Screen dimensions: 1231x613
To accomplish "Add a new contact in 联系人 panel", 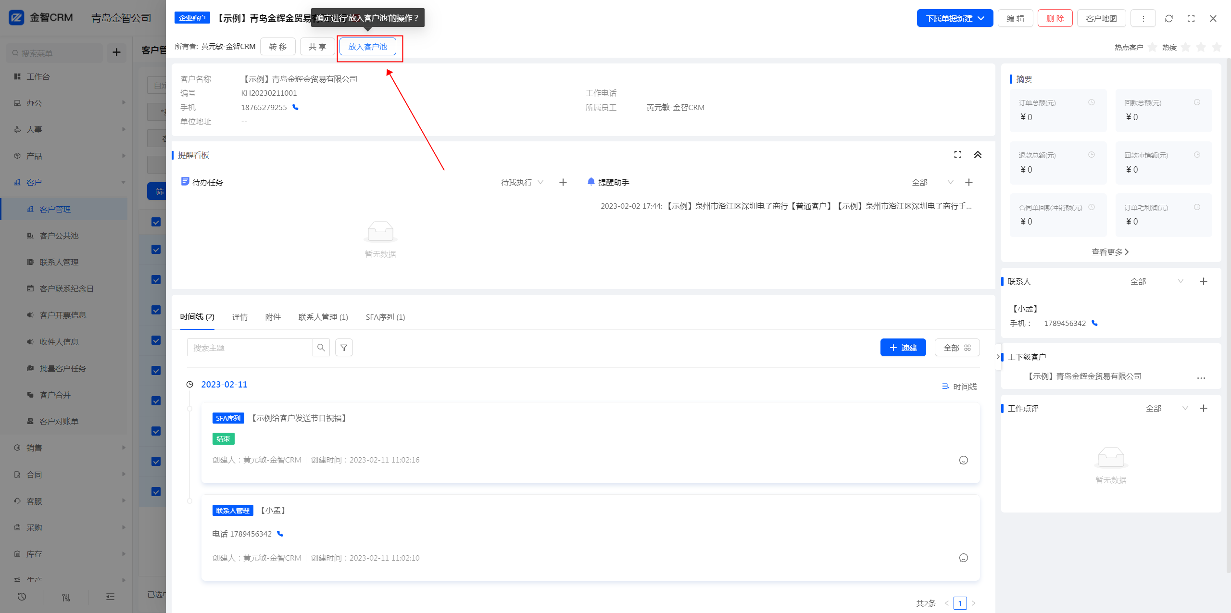I will (1204, 281).
